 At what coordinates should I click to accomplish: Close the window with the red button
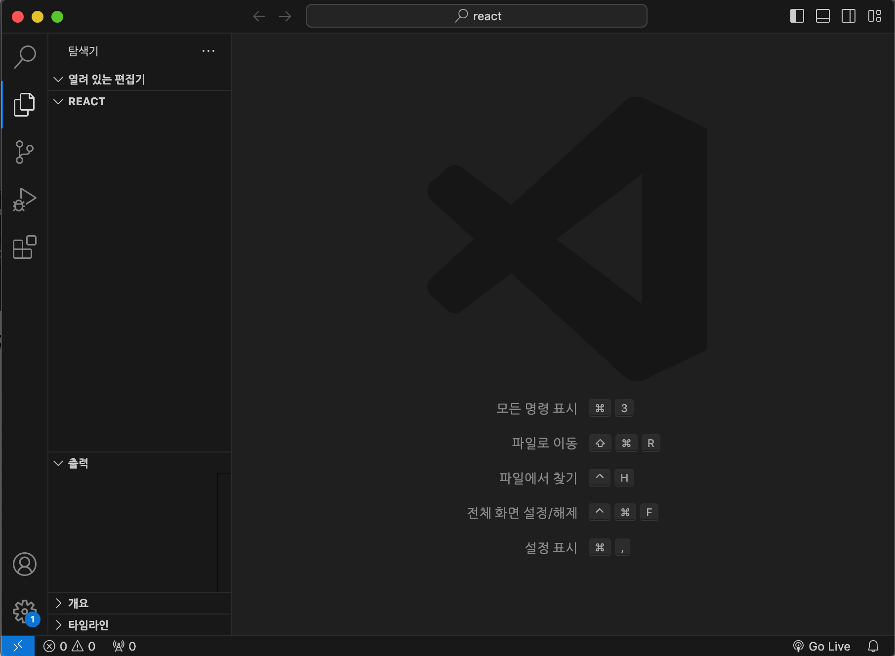pos(18,17)
